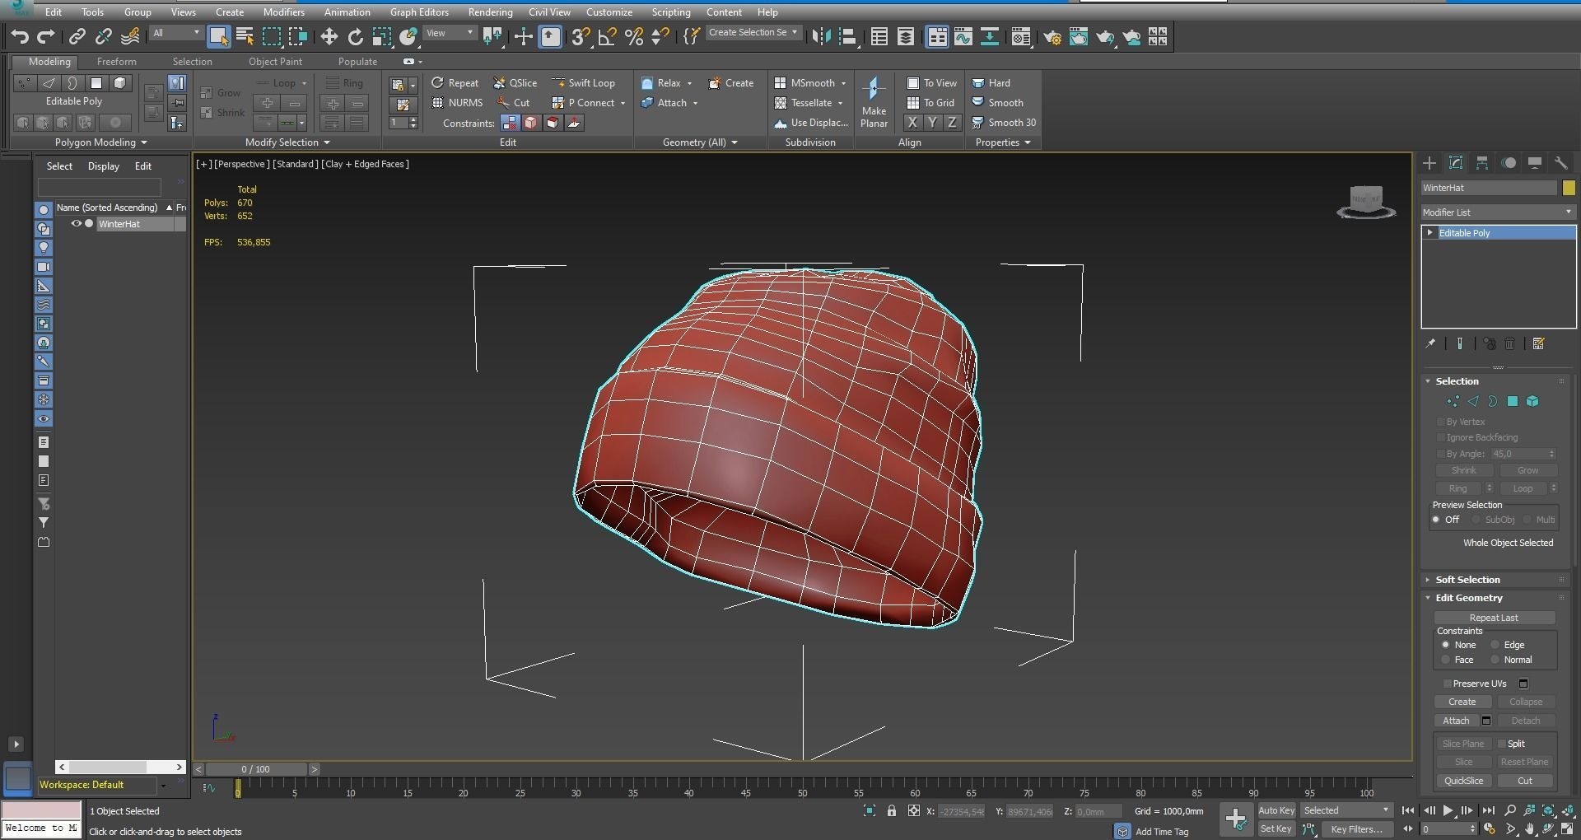The image size is (1581, 840).
Task: Enable the By Vertex checkbox
Action: click(x=1441, y=422)
